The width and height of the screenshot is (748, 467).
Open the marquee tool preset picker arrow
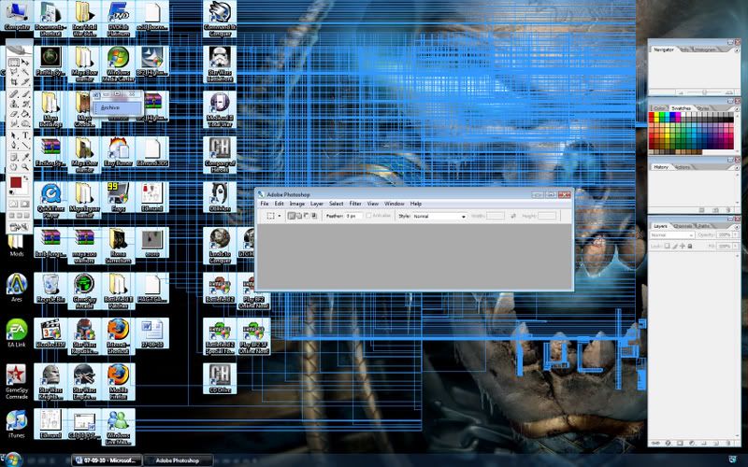pos(280,216)
